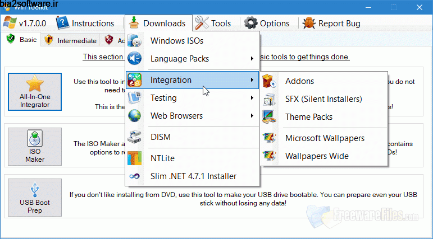Click the Options gear icon
This screenshot has width=433, height=239.
tap(250, 23)
